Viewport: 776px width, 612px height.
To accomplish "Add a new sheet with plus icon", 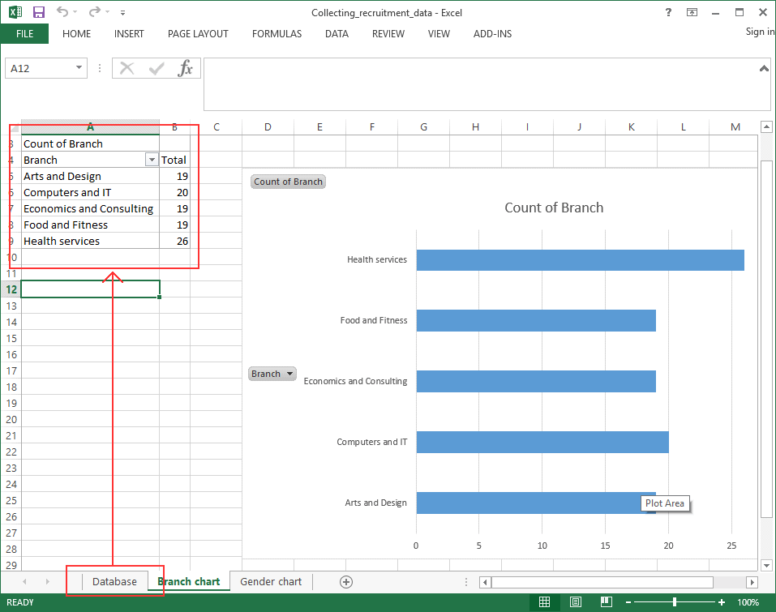I will [346, 582].
